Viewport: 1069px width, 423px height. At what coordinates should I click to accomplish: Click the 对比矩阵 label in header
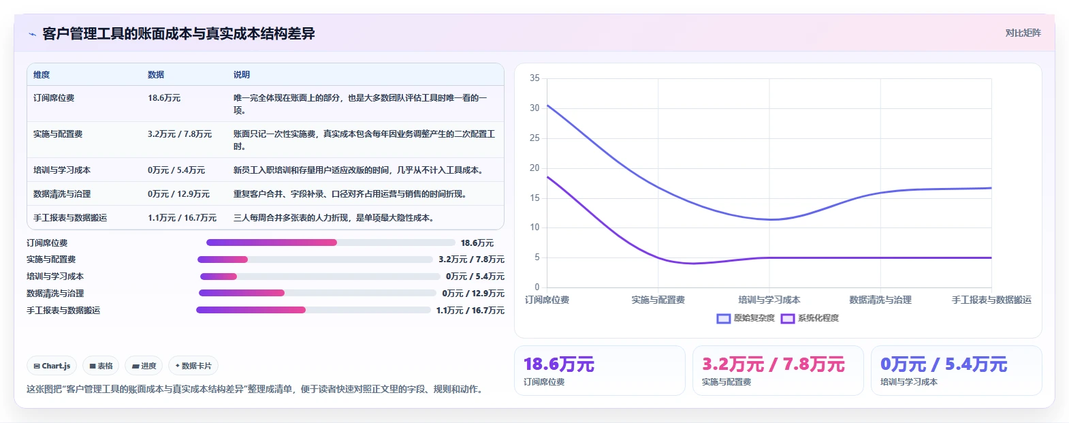point(1023,33)
